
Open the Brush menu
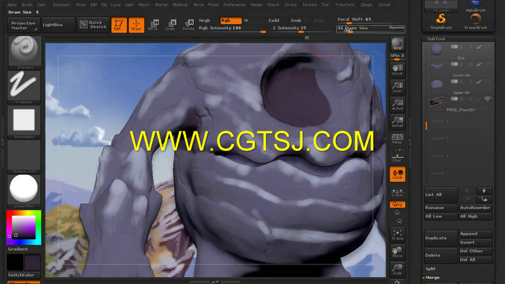27,5
